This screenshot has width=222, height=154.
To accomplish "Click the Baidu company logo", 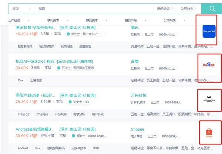I will (x=209, y=65).
